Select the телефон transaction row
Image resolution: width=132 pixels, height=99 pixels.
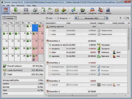tap(88, 70)
